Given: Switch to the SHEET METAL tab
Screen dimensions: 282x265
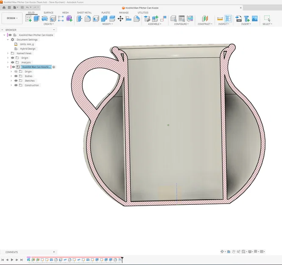Looking at the screenshot, I should click(84, 13).
